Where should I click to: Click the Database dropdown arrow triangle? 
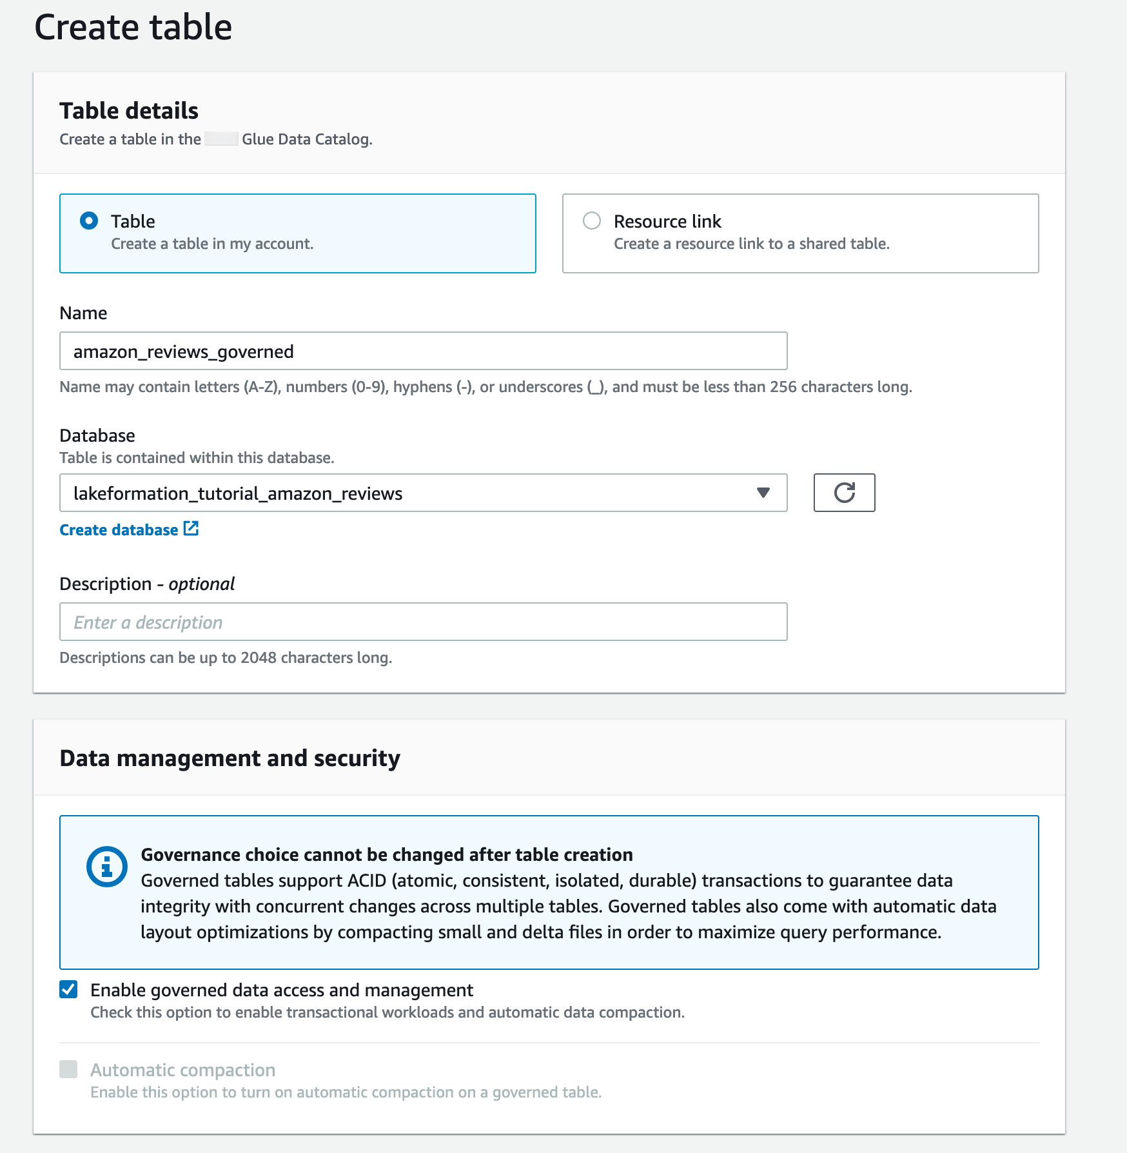point(763,493)
